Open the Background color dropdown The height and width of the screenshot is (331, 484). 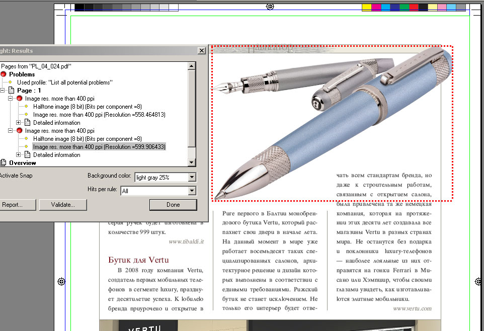pos(192,177)
